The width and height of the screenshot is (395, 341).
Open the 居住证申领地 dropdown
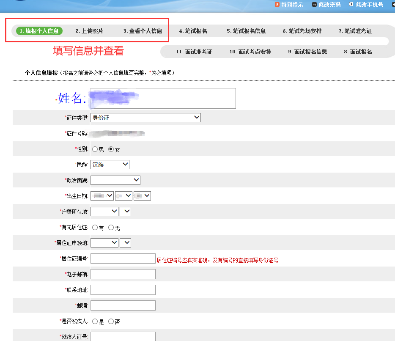pyautogui.click(x=104, y=242)
